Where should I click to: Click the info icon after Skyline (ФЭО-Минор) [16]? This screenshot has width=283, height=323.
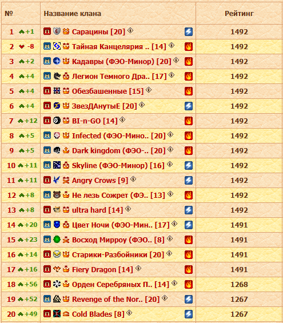coord(170,164)
